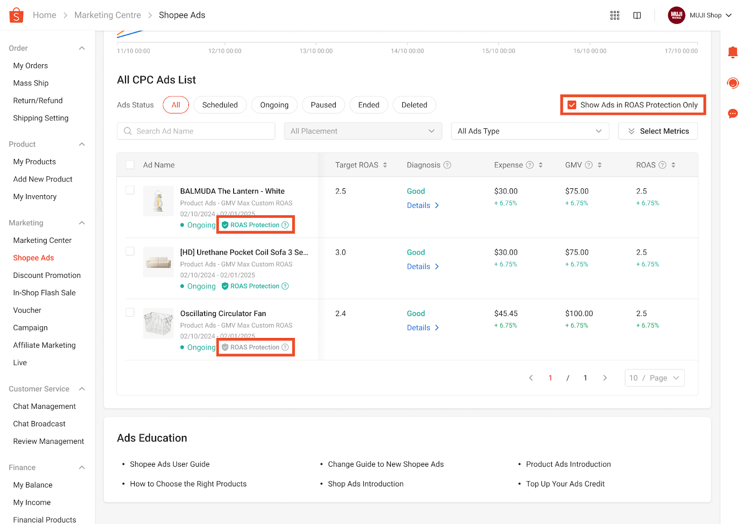
Task: Collapse the Order sidebar section
Action: tap(82, 48)
